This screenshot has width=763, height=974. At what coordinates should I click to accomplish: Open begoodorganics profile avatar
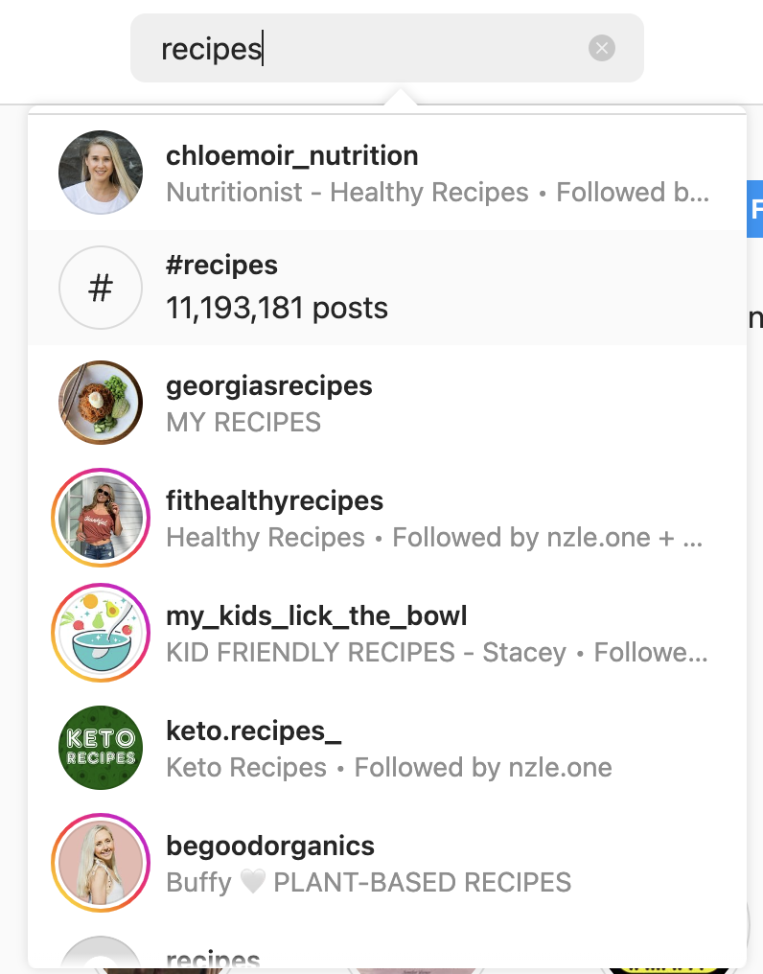[x=101, y=863]
